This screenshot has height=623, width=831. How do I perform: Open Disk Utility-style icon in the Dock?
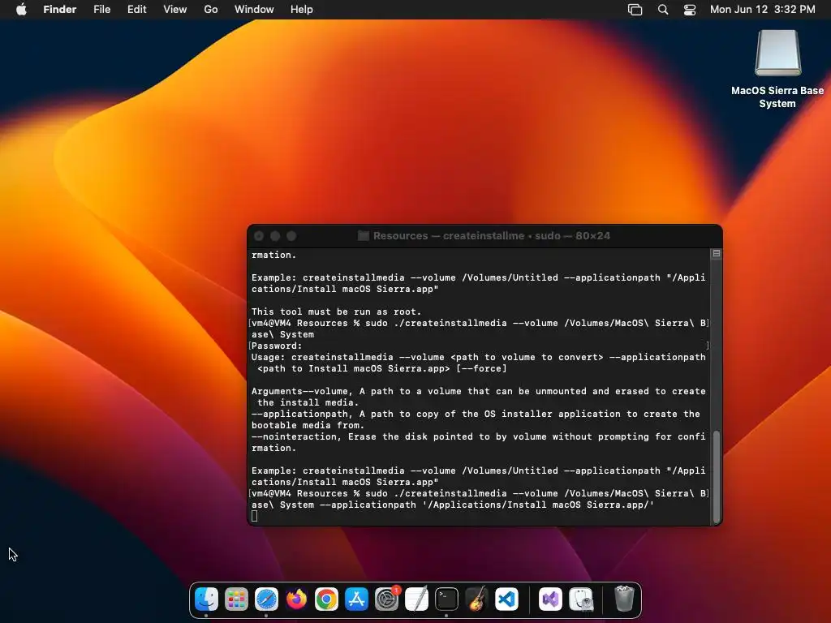tap(581, 599)
